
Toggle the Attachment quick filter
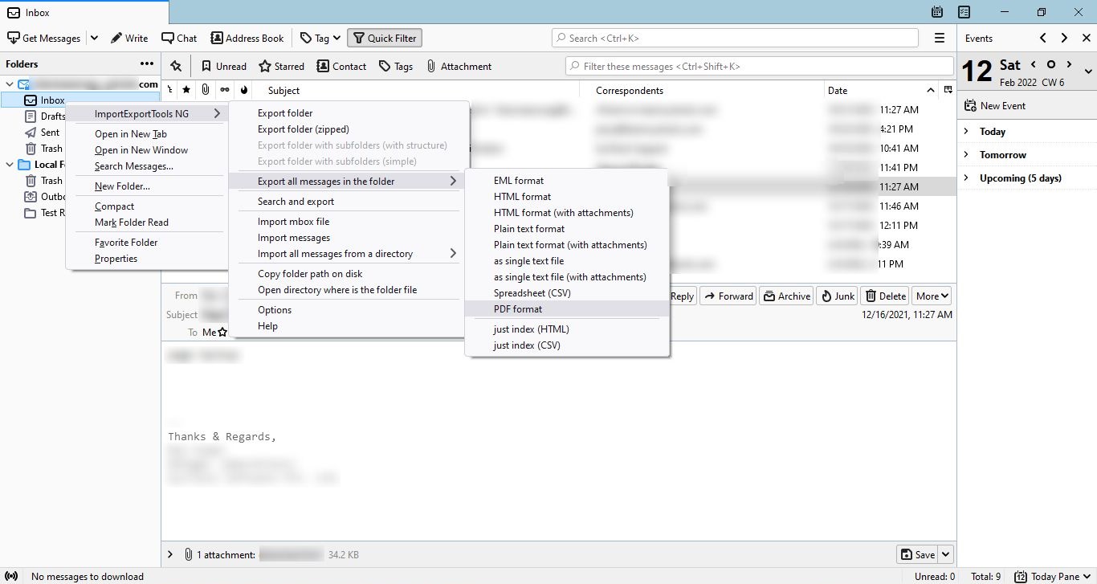[459, 66]
